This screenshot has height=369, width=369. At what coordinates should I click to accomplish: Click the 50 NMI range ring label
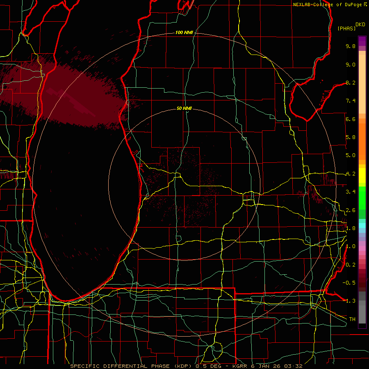click(x=184, y=108)
